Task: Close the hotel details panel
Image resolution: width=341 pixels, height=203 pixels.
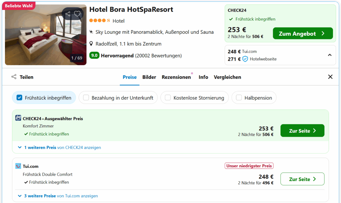Action: (x=330, y=77)
